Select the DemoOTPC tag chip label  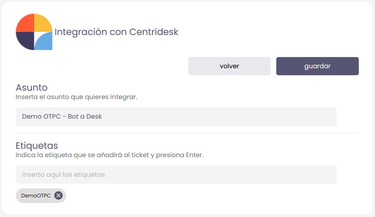tap(36, 196)
